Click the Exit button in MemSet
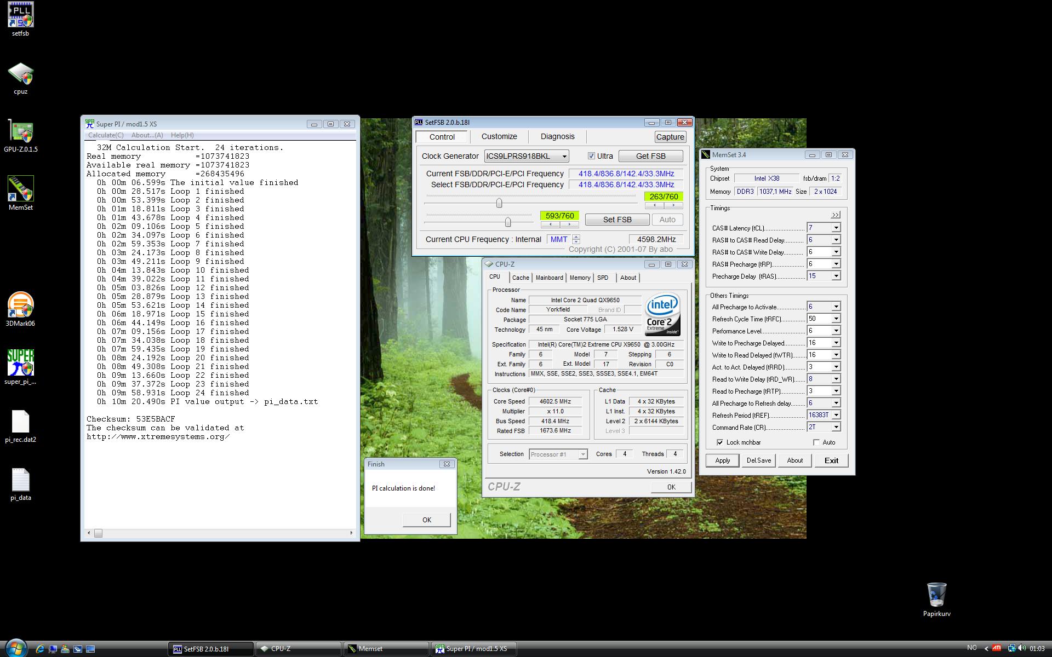1052x657 pixels. point(831,460)
